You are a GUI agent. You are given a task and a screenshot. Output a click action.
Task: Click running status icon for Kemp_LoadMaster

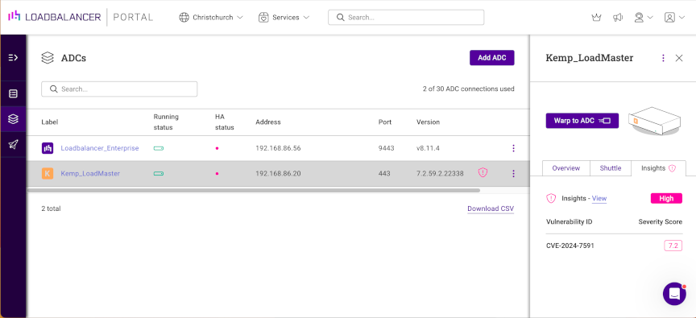[x=159, y=173]
